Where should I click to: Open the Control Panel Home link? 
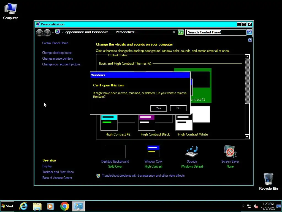(55, 43)
